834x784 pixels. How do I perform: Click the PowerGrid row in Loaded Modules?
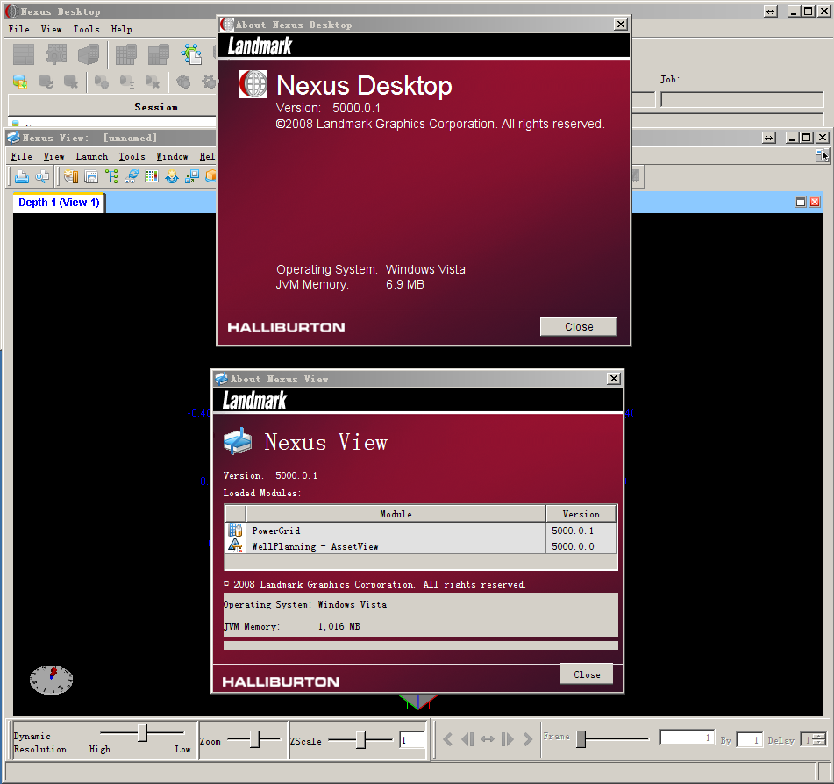(421, 531)
